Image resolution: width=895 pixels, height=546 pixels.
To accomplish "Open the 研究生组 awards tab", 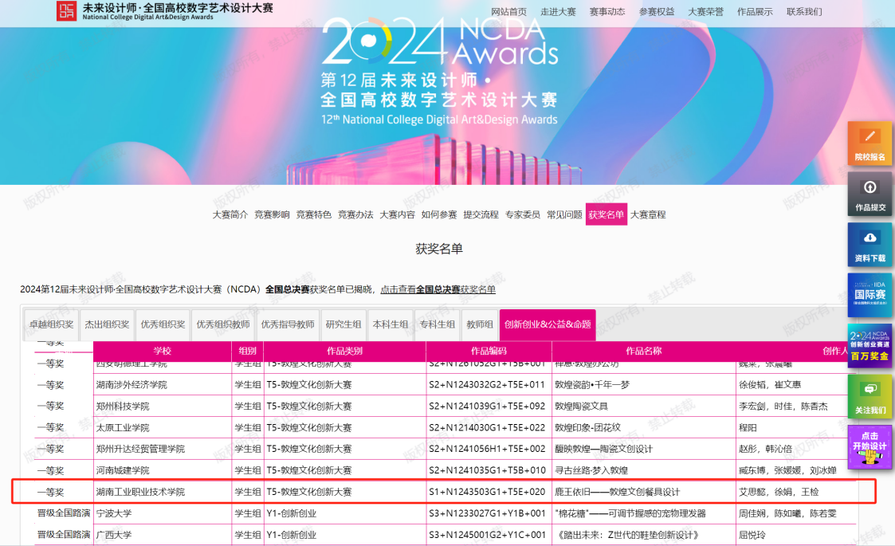I will pos(343,324).
